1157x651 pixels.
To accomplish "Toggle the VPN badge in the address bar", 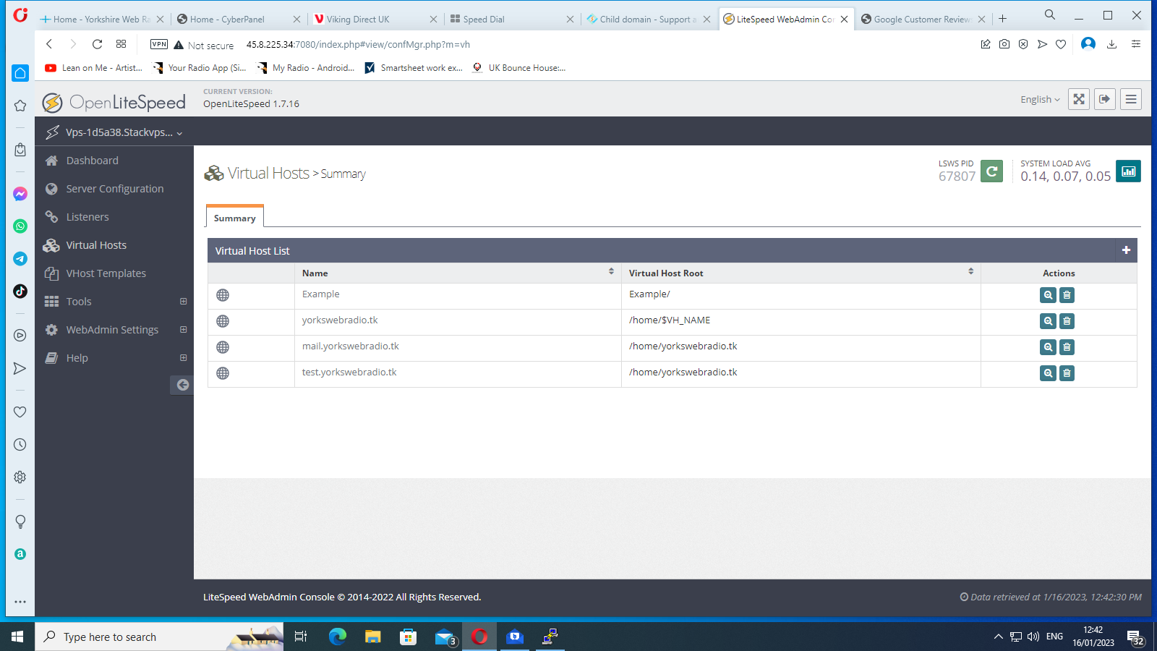I will coord(159,44).
